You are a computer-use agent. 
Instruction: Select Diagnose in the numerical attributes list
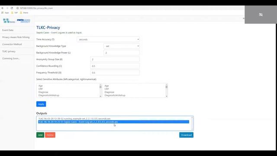[x=134, y=92]
